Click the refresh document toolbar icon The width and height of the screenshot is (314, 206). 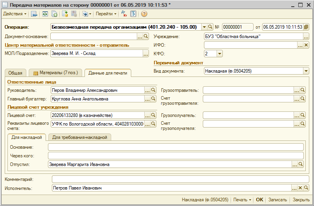coord(45,14)
